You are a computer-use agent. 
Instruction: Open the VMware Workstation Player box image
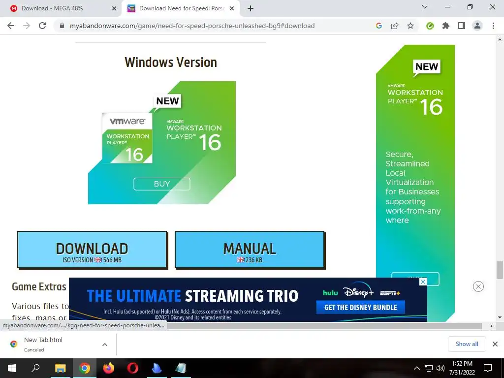pyautogui.click(x=127, y=138)
